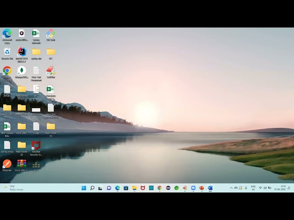Open Eclipse from the taskbar
The width and height of the screenshot is (294, 220).
(x=168, y=188)
